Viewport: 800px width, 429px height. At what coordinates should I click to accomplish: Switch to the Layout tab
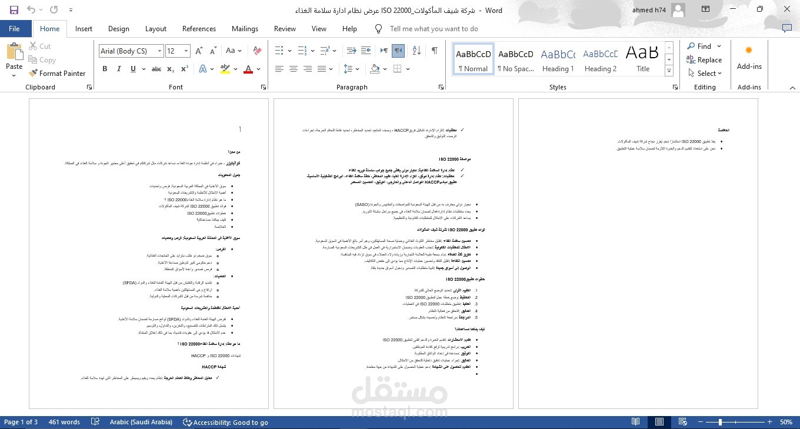[x=156, y=28]
